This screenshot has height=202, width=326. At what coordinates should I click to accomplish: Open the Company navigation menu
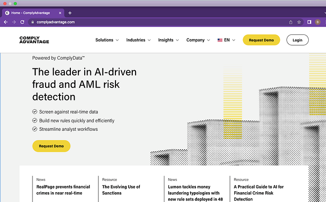coord(198,40)
